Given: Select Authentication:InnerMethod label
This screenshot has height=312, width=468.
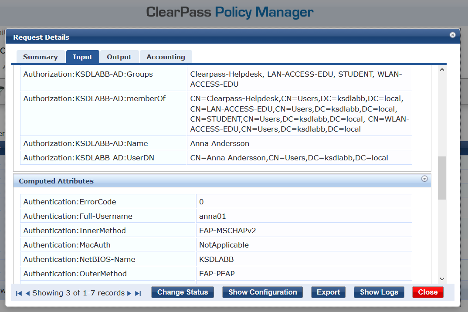Looking at the screenshot, I should [x=75, y=231].
